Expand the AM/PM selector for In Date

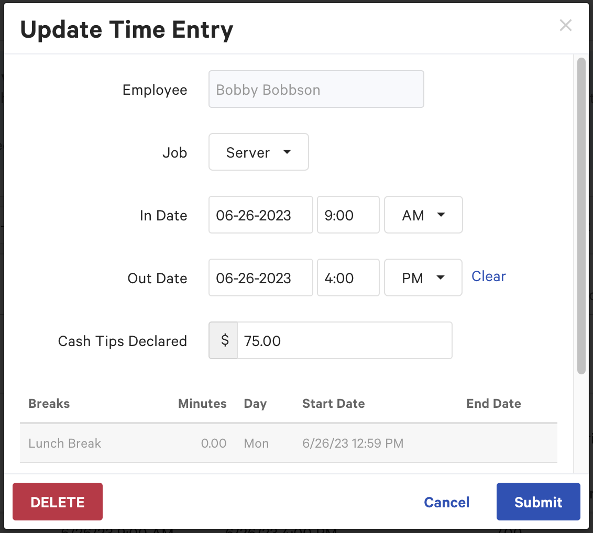423,215
